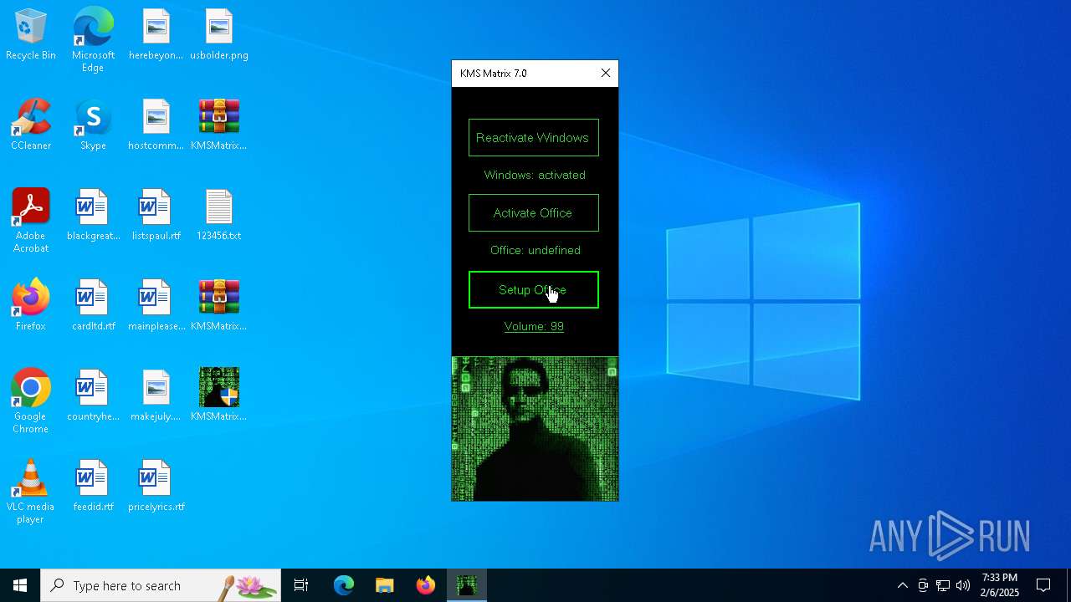Select the listspaul.rtf document icon

pyautogui.click(x=156, y=217)
